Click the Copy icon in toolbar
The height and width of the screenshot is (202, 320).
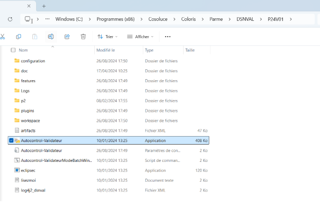[18, 37]
